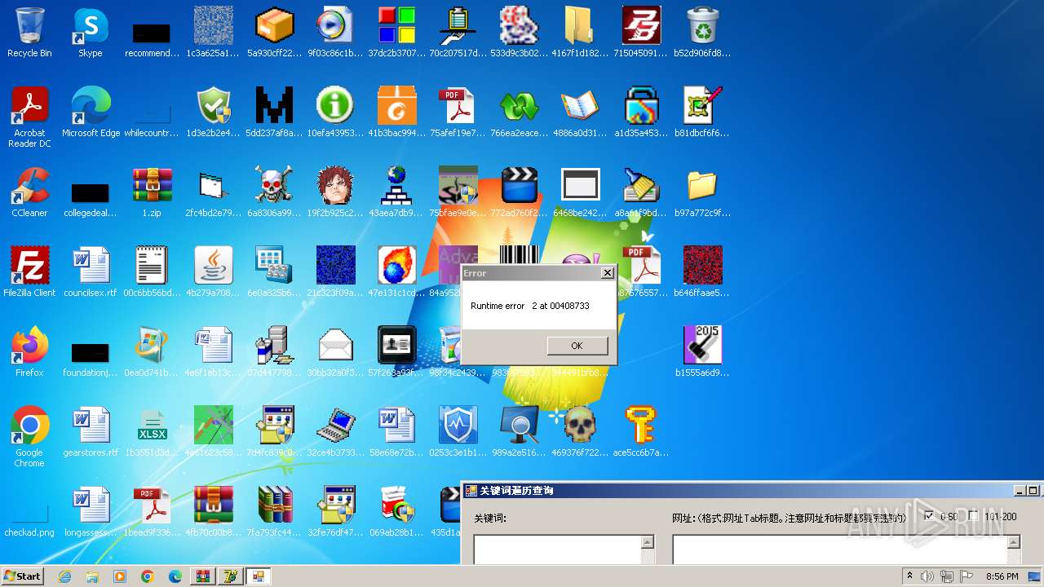Image resolution: width=1044 pixels, height=587 pixels.
Task: Enable the 101-200 checkbox
Action: 973,516
